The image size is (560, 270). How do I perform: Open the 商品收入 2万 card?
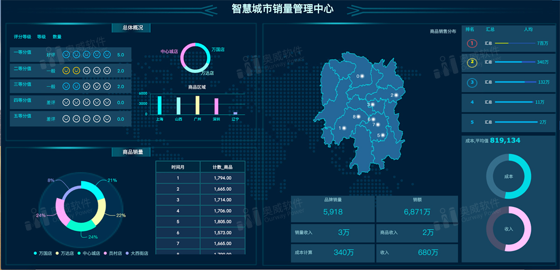[417, 233]
